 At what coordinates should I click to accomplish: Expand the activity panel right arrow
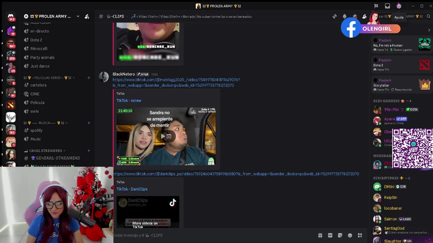429,30
